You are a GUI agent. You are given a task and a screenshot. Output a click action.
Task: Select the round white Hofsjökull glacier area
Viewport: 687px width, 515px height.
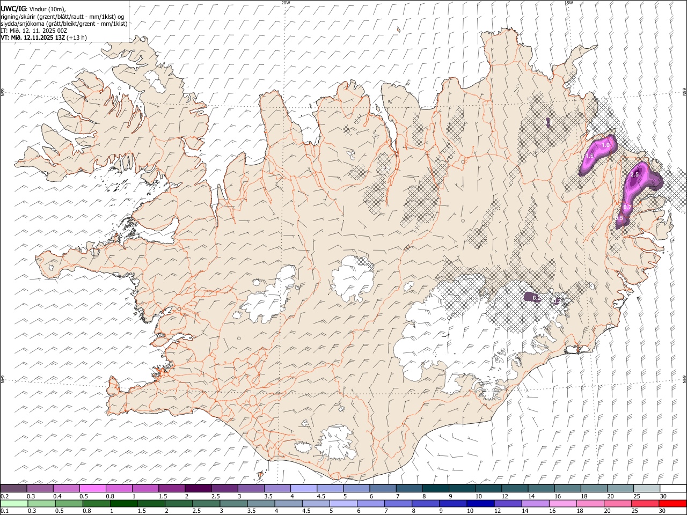353,278
